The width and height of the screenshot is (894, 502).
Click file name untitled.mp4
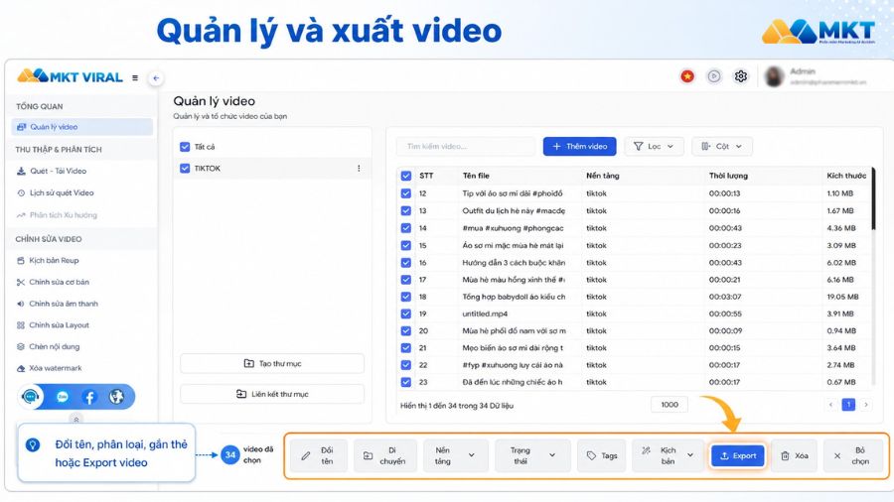[485, 314]
